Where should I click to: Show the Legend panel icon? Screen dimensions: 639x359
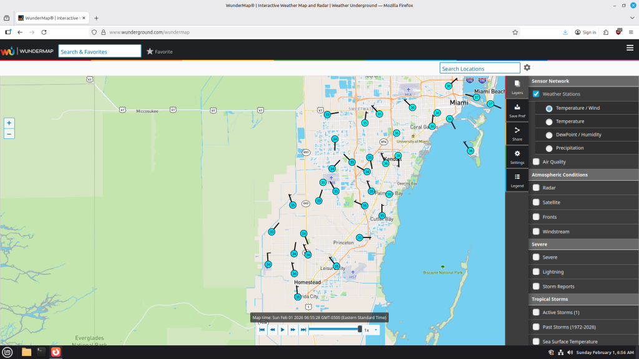(x=517, y=180)
